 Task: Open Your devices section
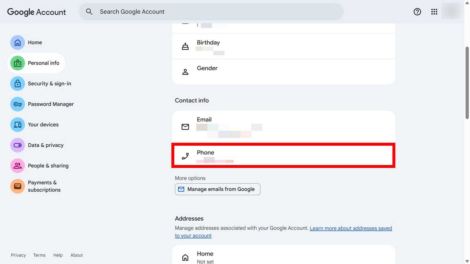pyautogui.click(x=43, y=124)
